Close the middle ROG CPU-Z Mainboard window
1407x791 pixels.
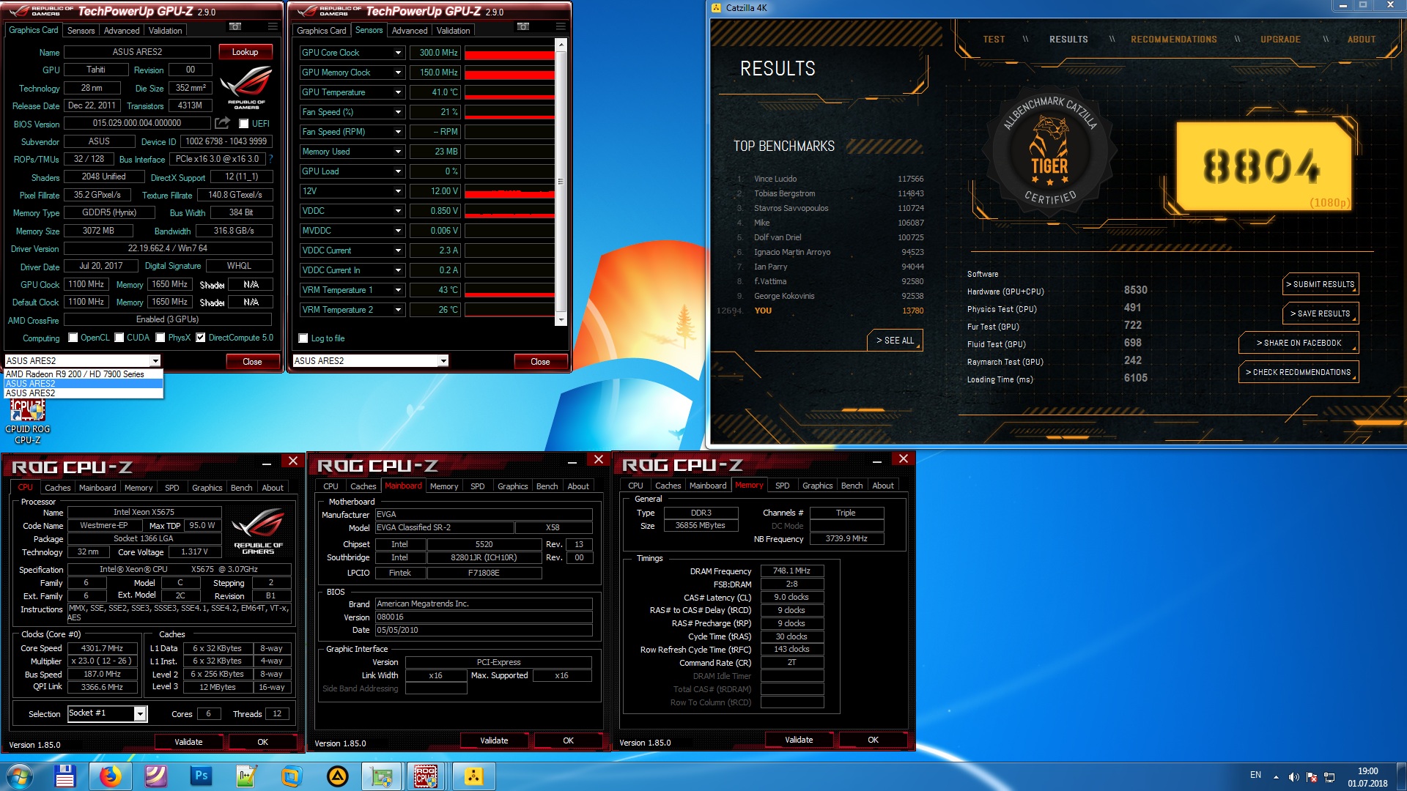599,460
